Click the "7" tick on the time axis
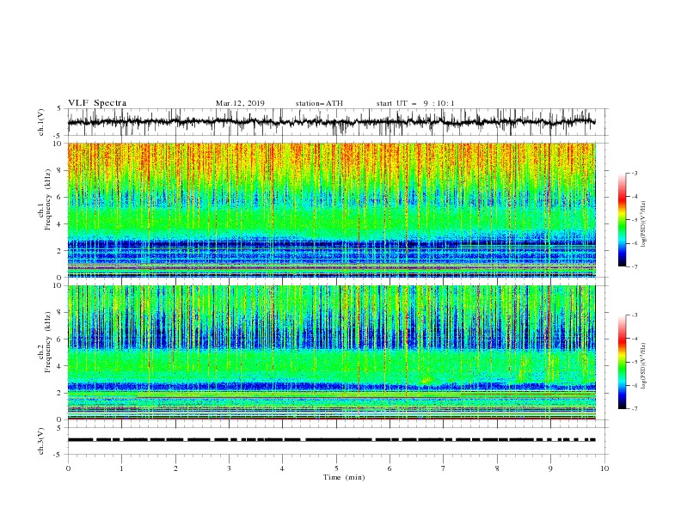The height and width of the screenshot is (526, 681). 444,468
